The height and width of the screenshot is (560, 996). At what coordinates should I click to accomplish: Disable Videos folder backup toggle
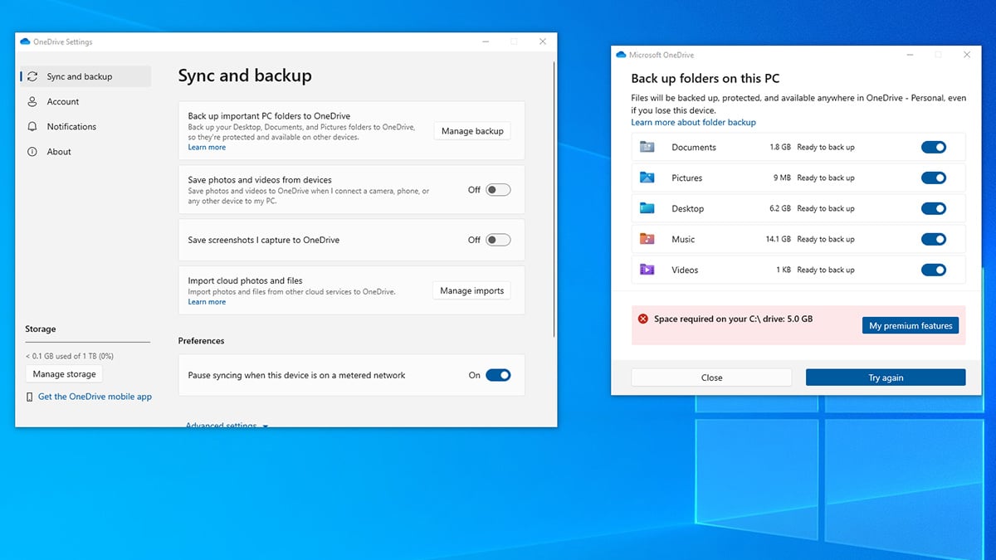tap(934, 270)
